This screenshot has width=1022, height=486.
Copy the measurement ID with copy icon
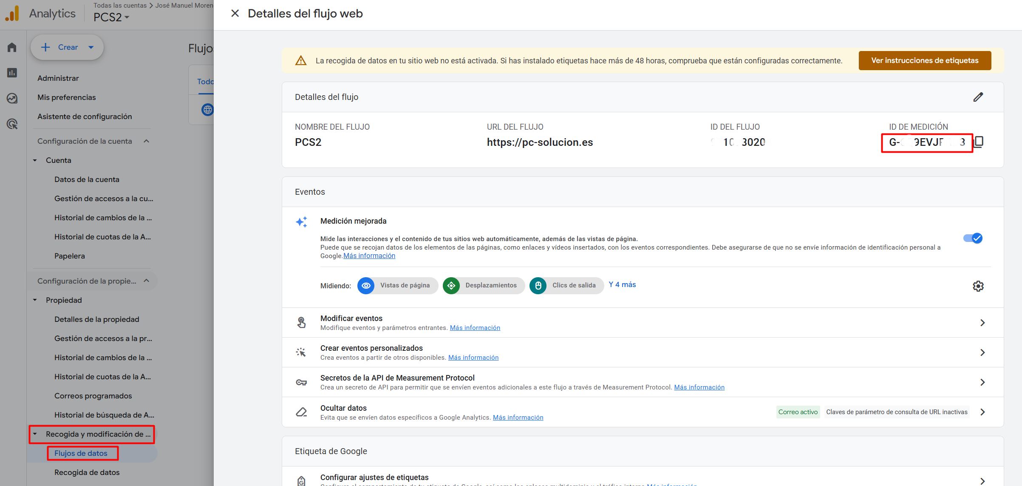click(979, 142)
